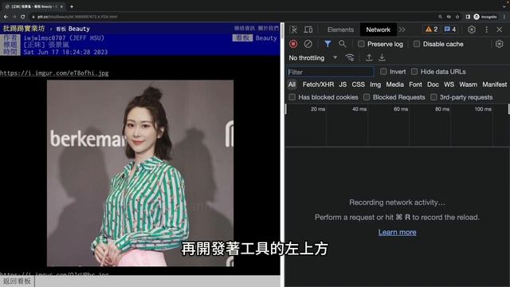
Task: Filter requests by JS
Action: pyautogui.click(x=343, y=85)
